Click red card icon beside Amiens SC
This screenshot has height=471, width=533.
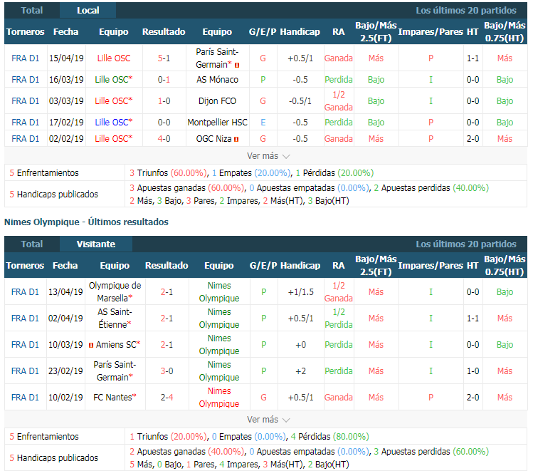[91, 345]
